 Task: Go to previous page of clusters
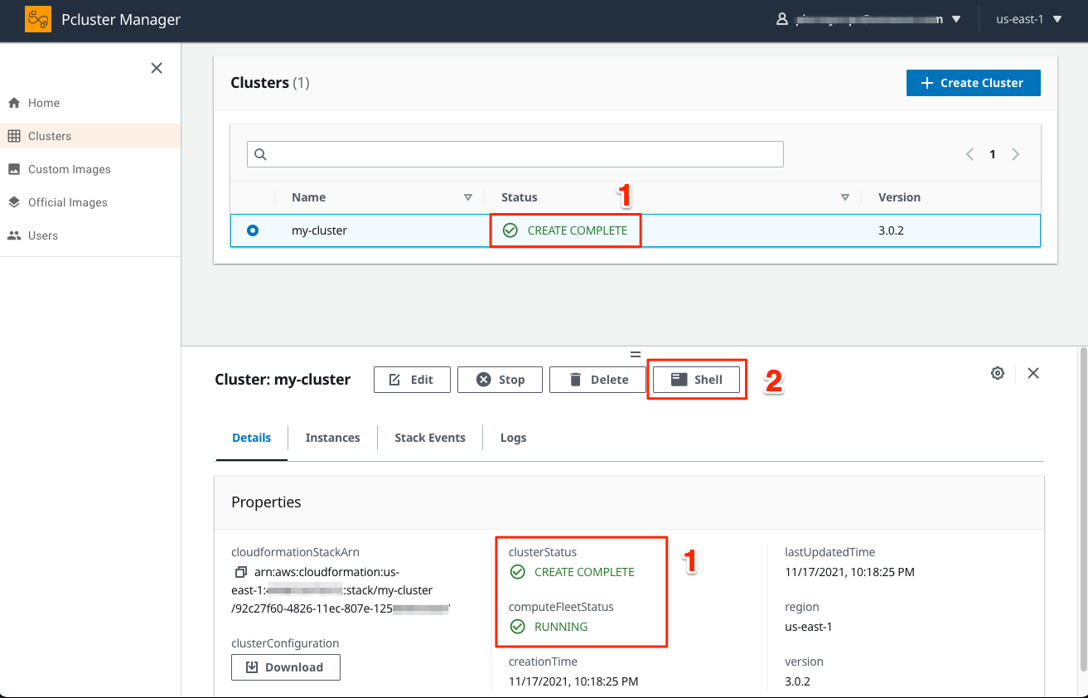(x=970, y=154)
